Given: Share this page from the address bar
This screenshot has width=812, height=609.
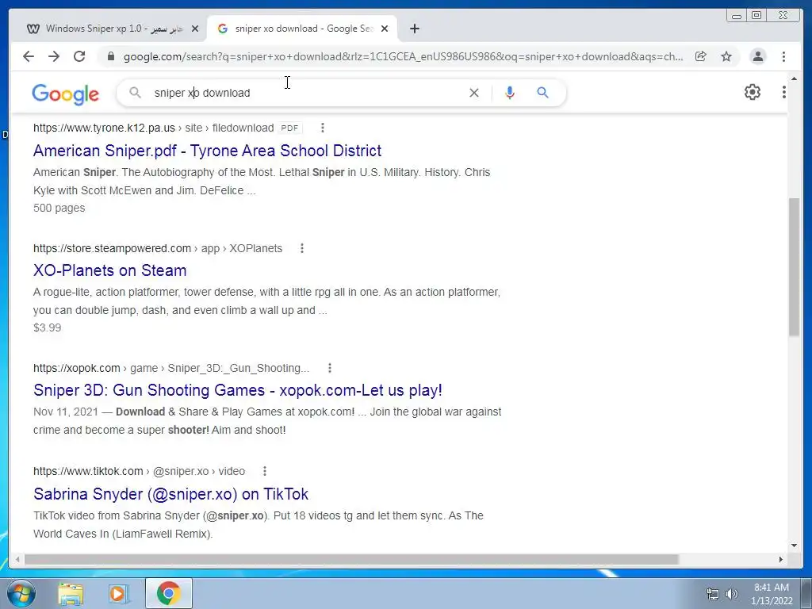Looking at the screenshot, I should [701, 56].
